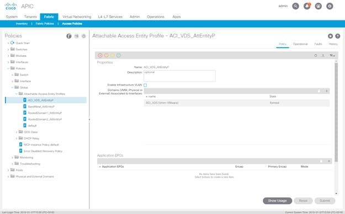Screen dimensions: 345x214
Task: Open the Virtual Networking menu
Action: (x=77, y=17)
